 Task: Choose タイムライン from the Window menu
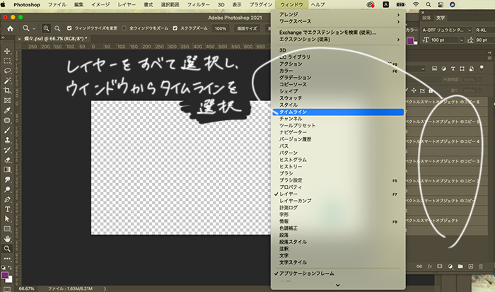tap(338, 112)
